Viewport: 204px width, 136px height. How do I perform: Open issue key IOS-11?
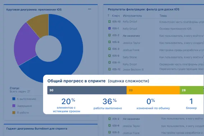(x=116, y=63)
